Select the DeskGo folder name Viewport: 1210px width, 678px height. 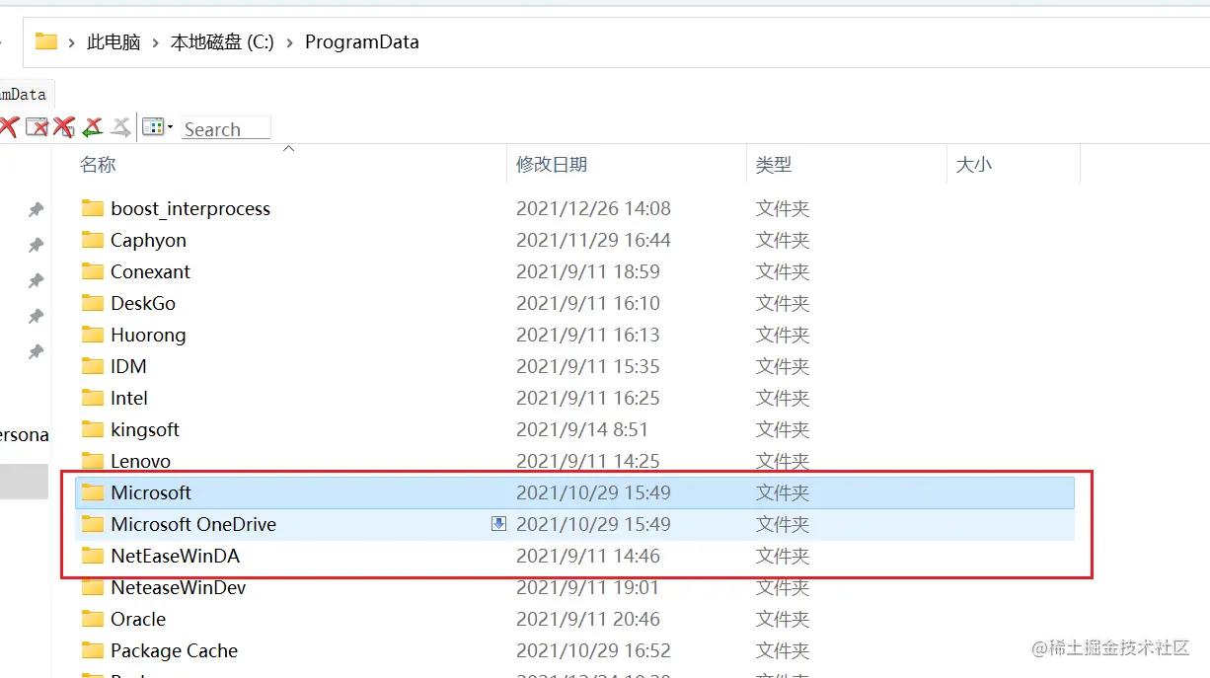(x=143, y=303)
